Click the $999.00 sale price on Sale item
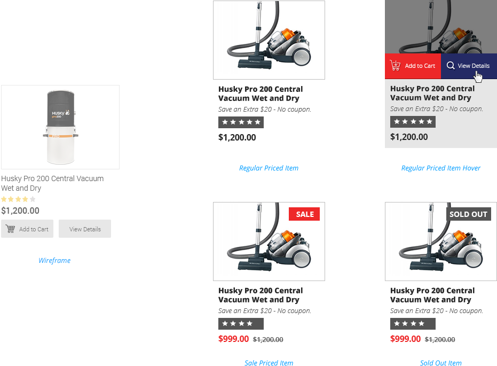This screenshot has height=366, width=497. pos(234,339)
